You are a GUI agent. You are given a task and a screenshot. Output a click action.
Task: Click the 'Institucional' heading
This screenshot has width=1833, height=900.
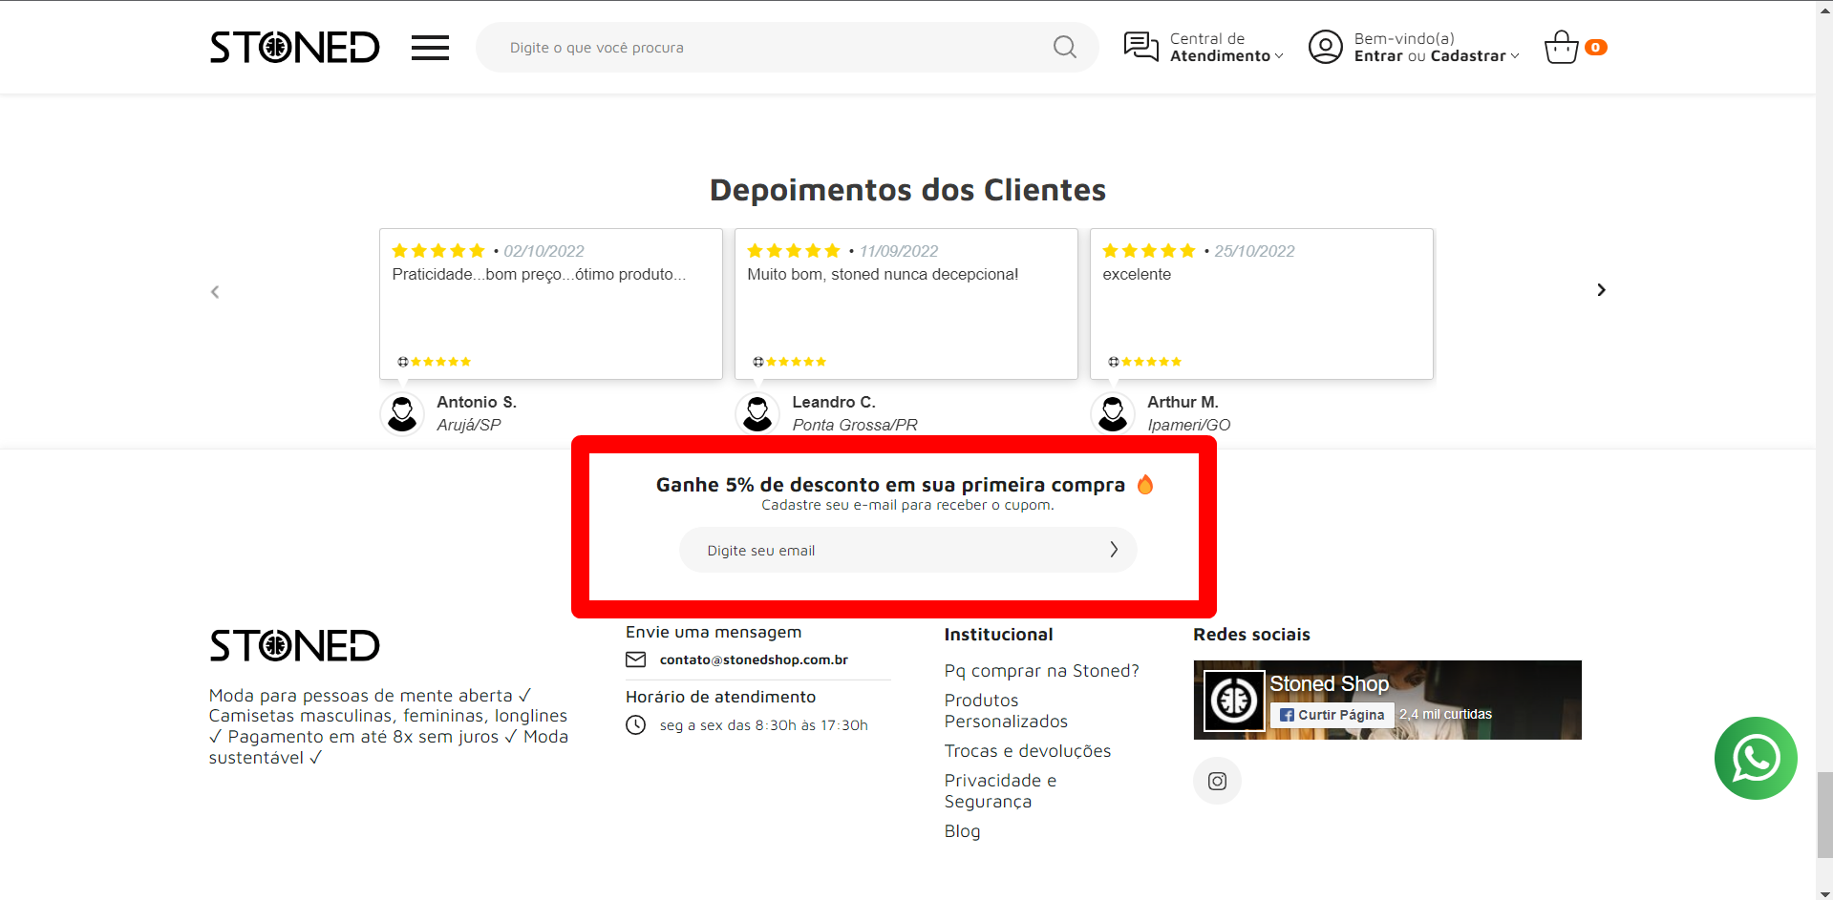click(x=998, y=635)
